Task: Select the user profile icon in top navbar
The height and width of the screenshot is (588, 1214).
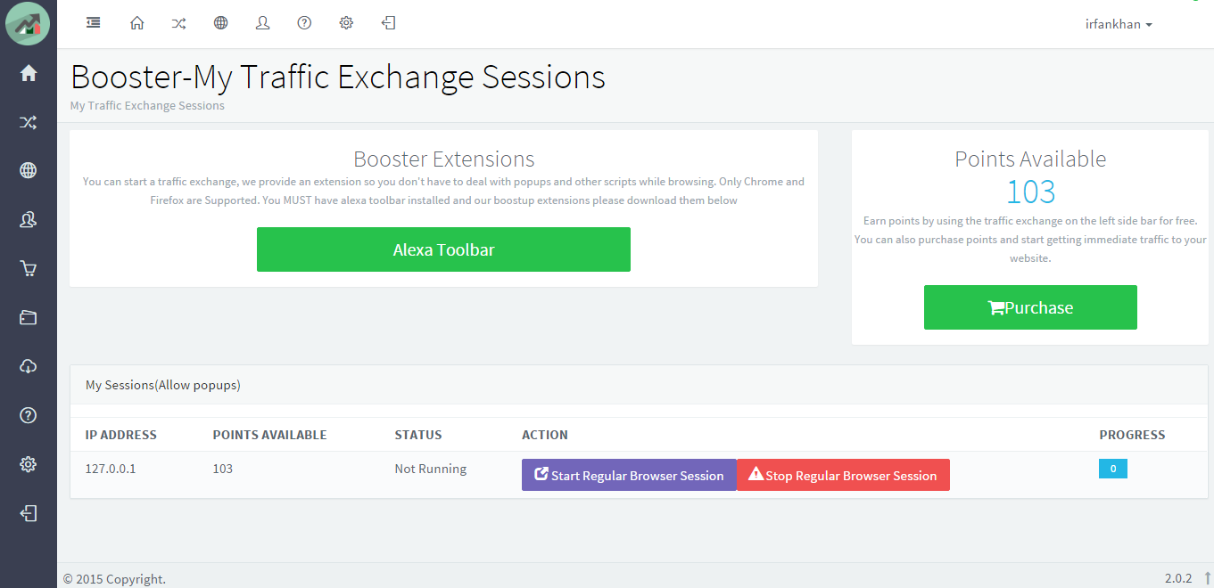Action: click(262, 22)
